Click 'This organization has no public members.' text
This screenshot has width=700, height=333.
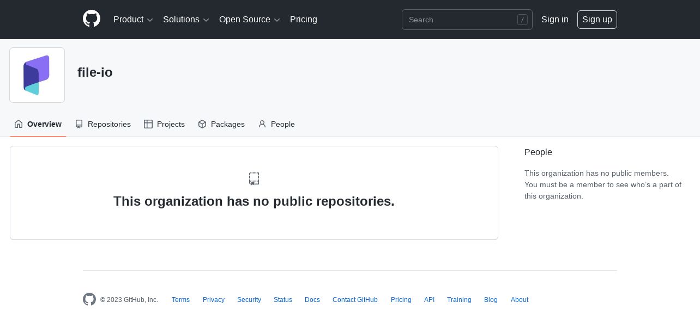pos(596,173)
